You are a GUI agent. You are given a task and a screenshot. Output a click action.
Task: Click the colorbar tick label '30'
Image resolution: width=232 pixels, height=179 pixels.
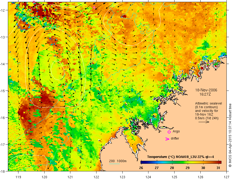(203, 168)
